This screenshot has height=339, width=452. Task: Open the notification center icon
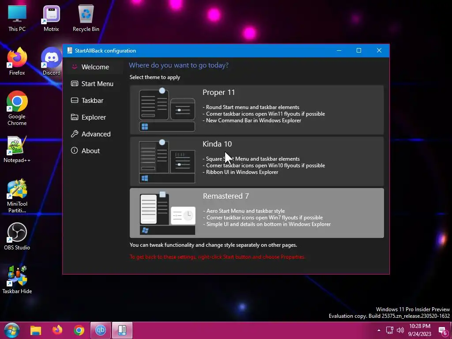tap(442, 331)
